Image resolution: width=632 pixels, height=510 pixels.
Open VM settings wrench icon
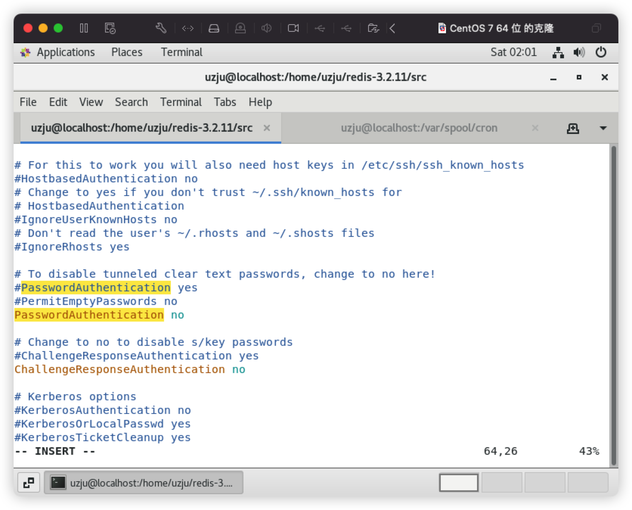(x=161, y=28)
